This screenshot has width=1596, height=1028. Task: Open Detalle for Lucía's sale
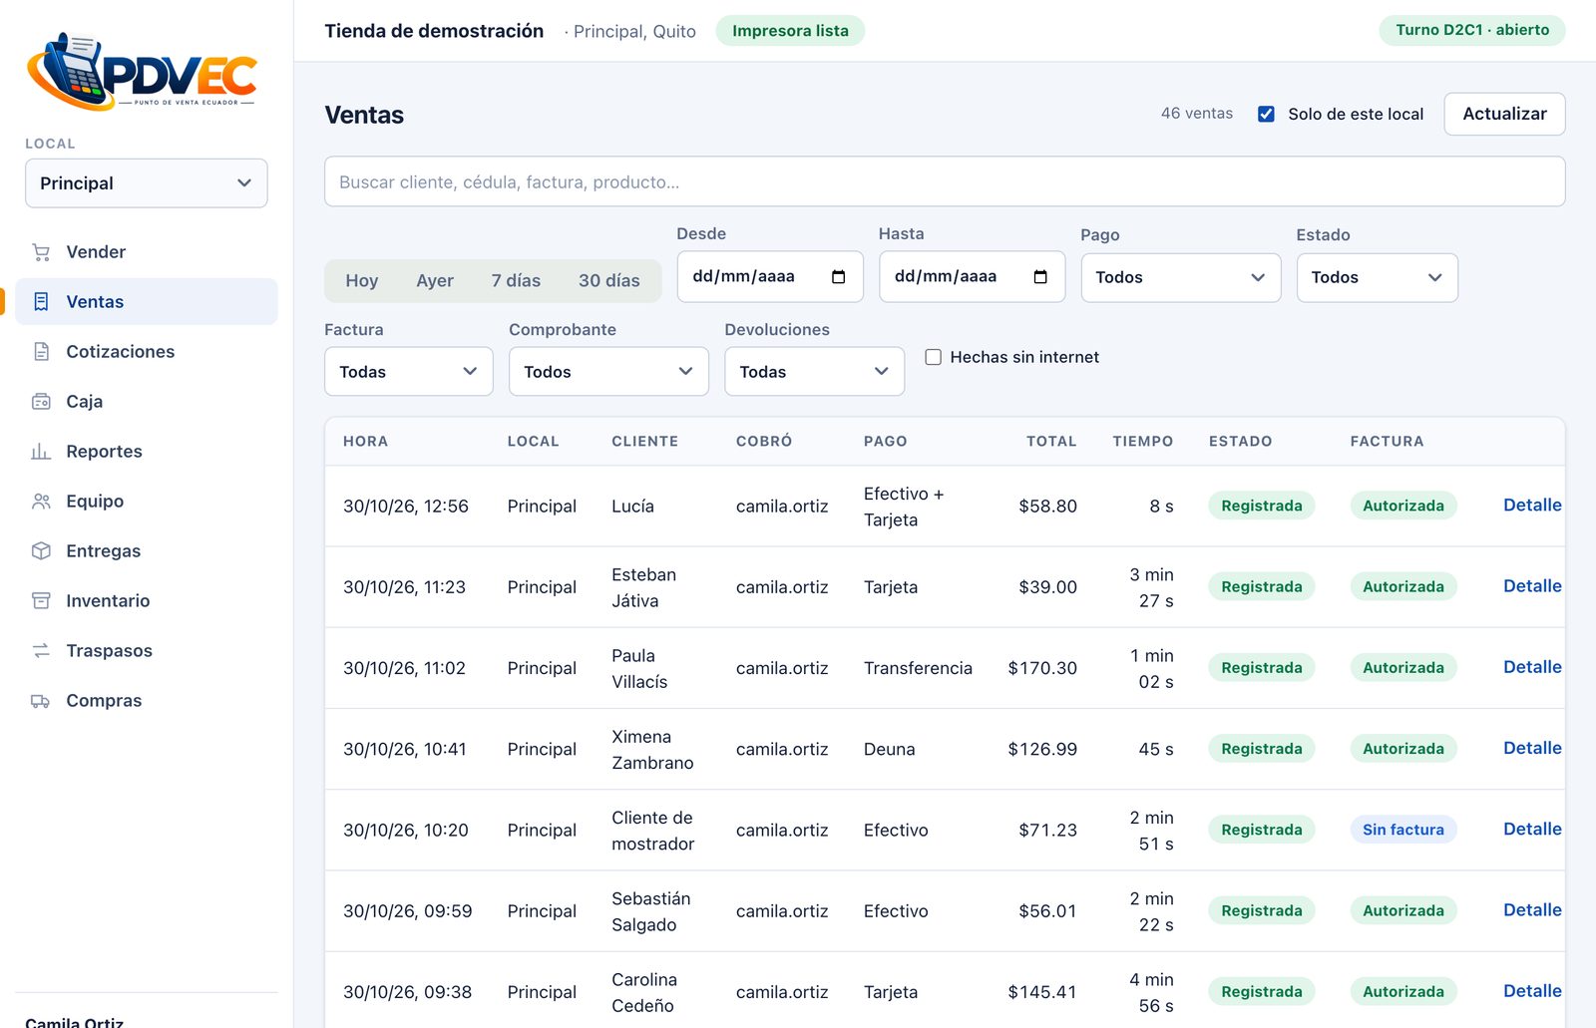(x=1532, y=506)
